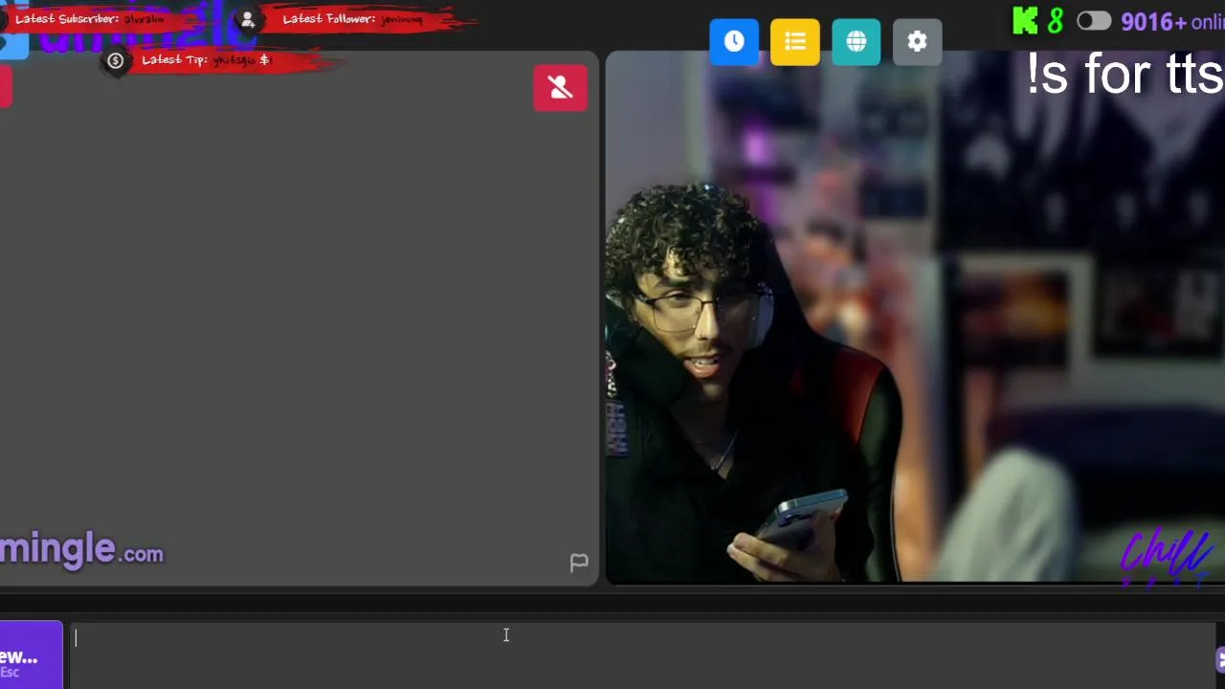This screenshot has height=689, width=1225.
Task: Click the dollar coin icon beside Latest Tip
Action: [x=116, y=61]
